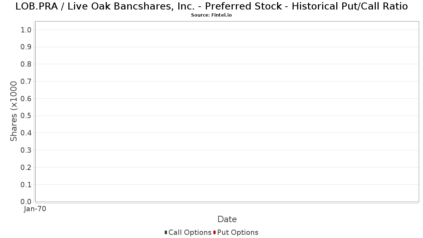Toggle the Call Options legend label
The image size is (423, 238).
tap(190, 232)
